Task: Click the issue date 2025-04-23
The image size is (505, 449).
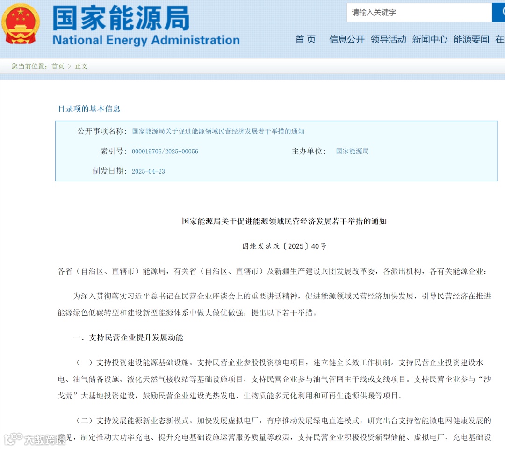Action: pyautogui.click(x=148, y=171)
